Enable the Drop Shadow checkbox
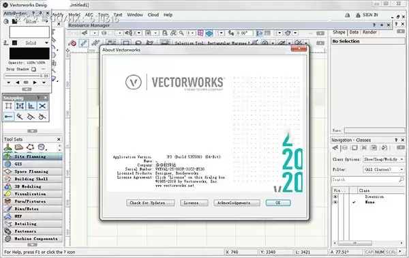Image resolution: width=409 pixels, height=258 pixels. 33,69
